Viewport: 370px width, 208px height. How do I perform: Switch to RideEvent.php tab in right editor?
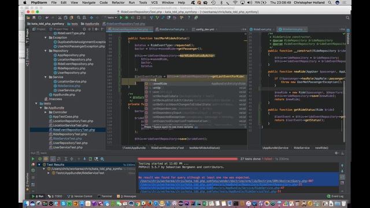click(262, 29)
